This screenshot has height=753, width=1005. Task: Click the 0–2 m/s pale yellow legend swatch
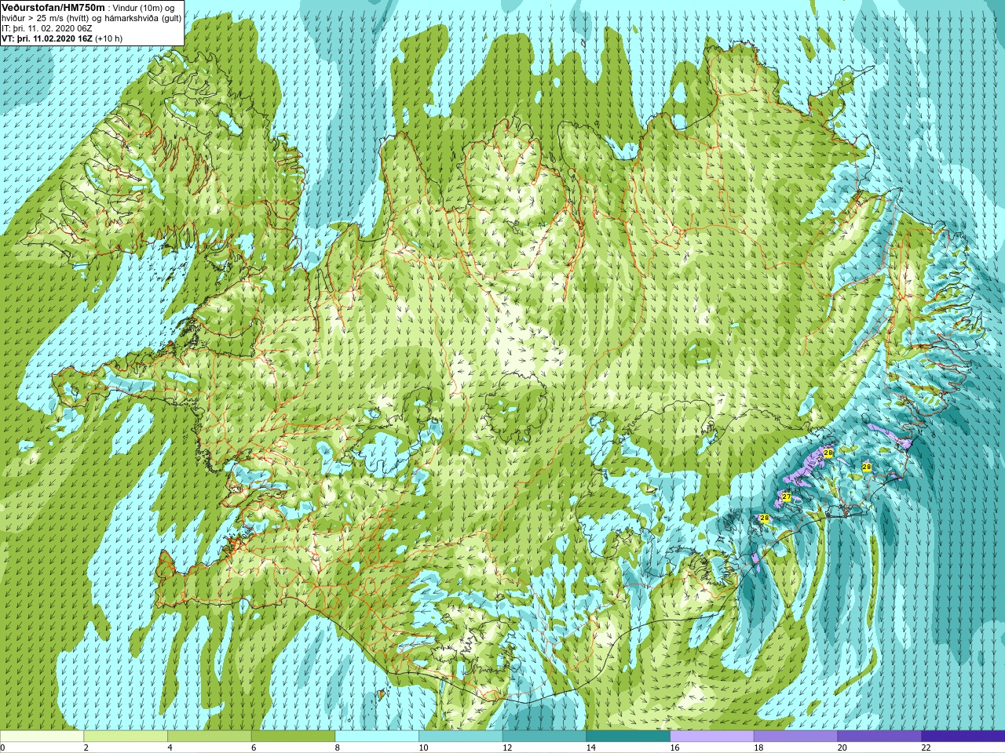tap(42, 737)
